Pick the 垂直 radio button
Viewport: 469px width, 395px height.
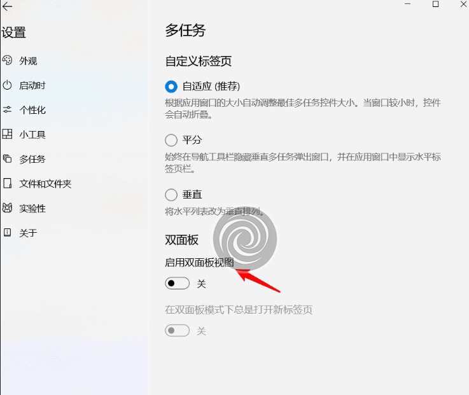pyautogui.click(x=171, y=195)
